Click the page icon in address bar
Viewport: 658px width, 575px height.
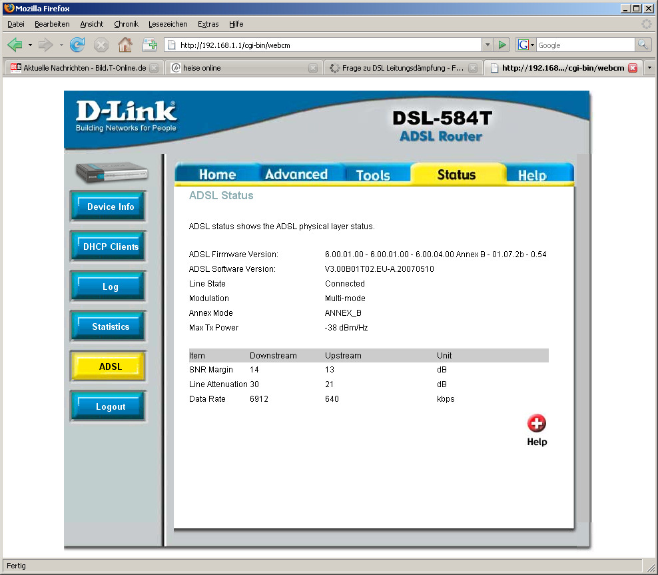pos(172,45)
